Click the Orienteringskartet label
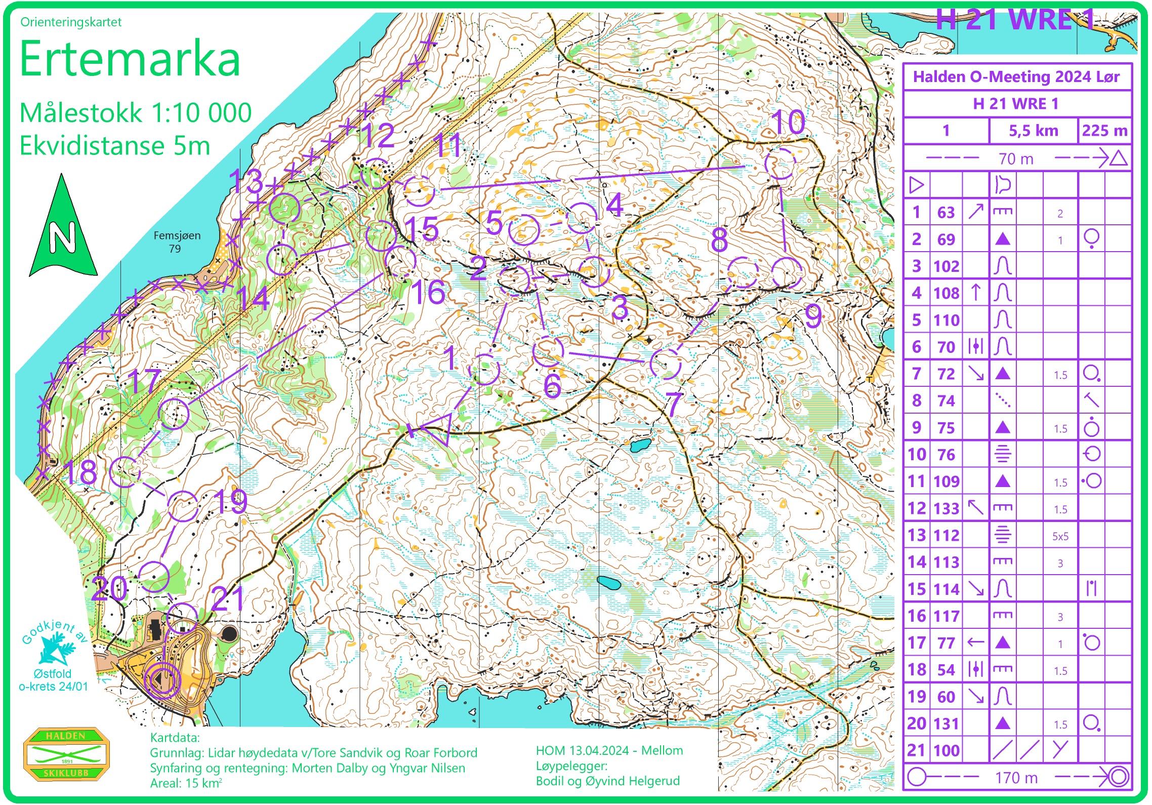The width and height of the screenshot is (1152, 805). click(x=71, y=22)
